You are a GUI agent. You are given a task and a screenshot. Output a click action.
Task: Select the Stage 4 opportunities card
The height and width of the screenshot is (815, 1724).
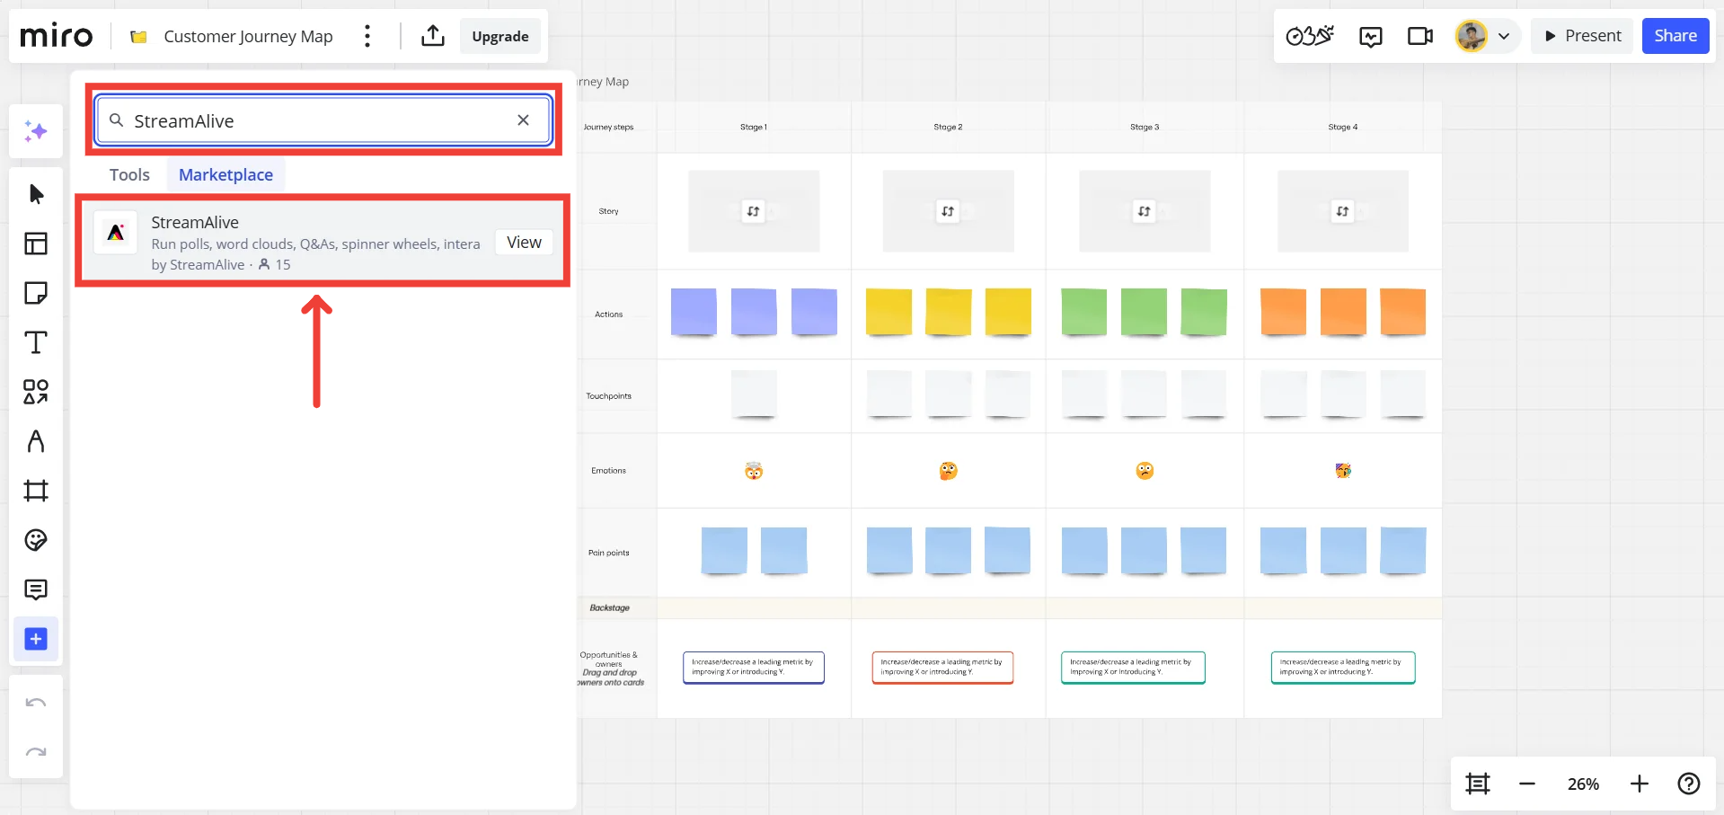tap(1343, 668)
